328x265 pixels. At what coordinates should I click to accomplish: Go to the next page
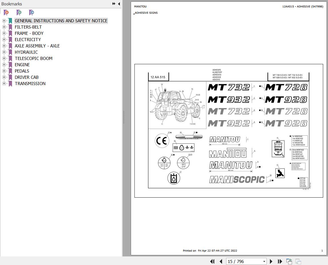[271, 262]
